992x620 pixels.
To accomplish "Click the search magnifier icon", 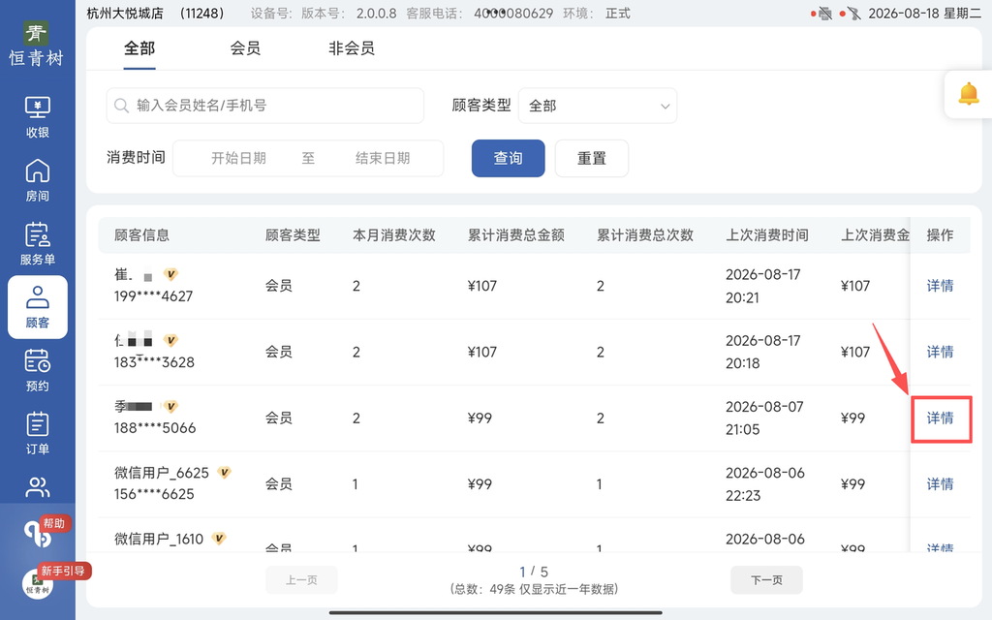I will coord(121,106).
